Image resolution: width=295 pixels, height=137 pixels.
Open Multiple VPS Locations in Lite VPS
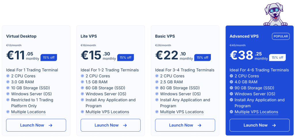coord(107,112)
